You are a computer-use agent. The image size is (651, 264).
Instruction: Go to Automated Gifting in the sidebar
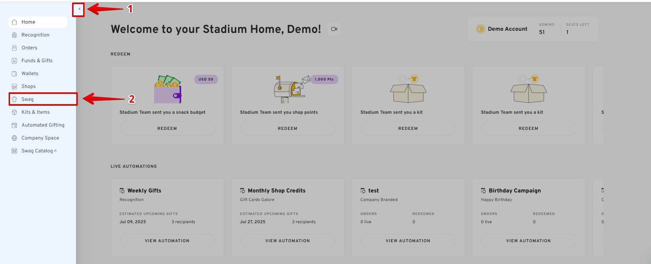[43, 125]
